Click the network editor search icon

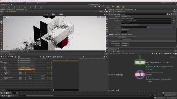click(174, 54)
